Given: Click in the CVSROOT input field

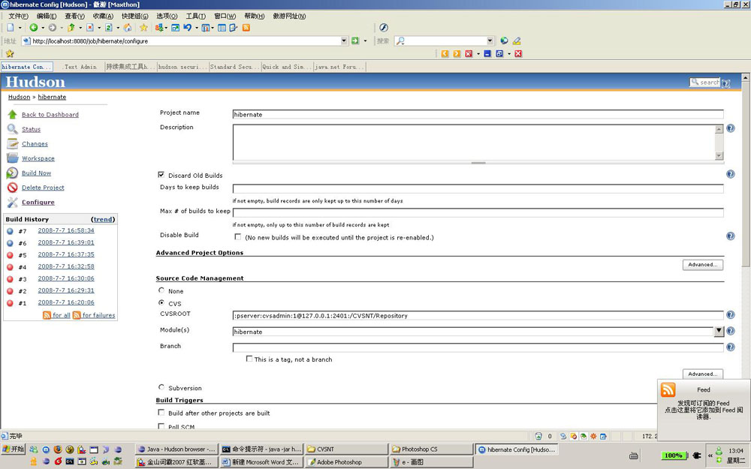Looking at the screenshot, I should pyautogui.click(x=478, y=315).
